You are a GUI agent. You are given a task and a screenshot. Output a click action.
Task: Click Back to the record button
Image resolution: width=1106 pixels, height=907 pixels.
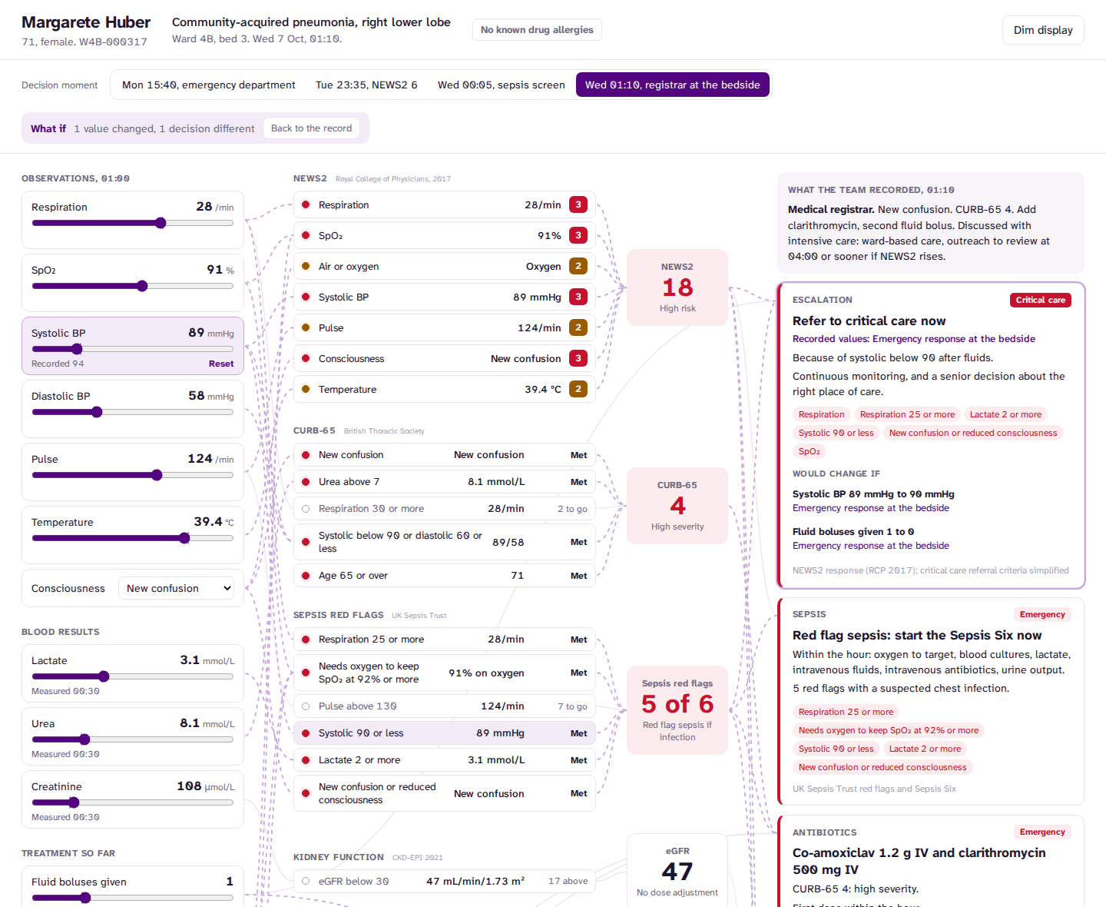click(311, 128)
